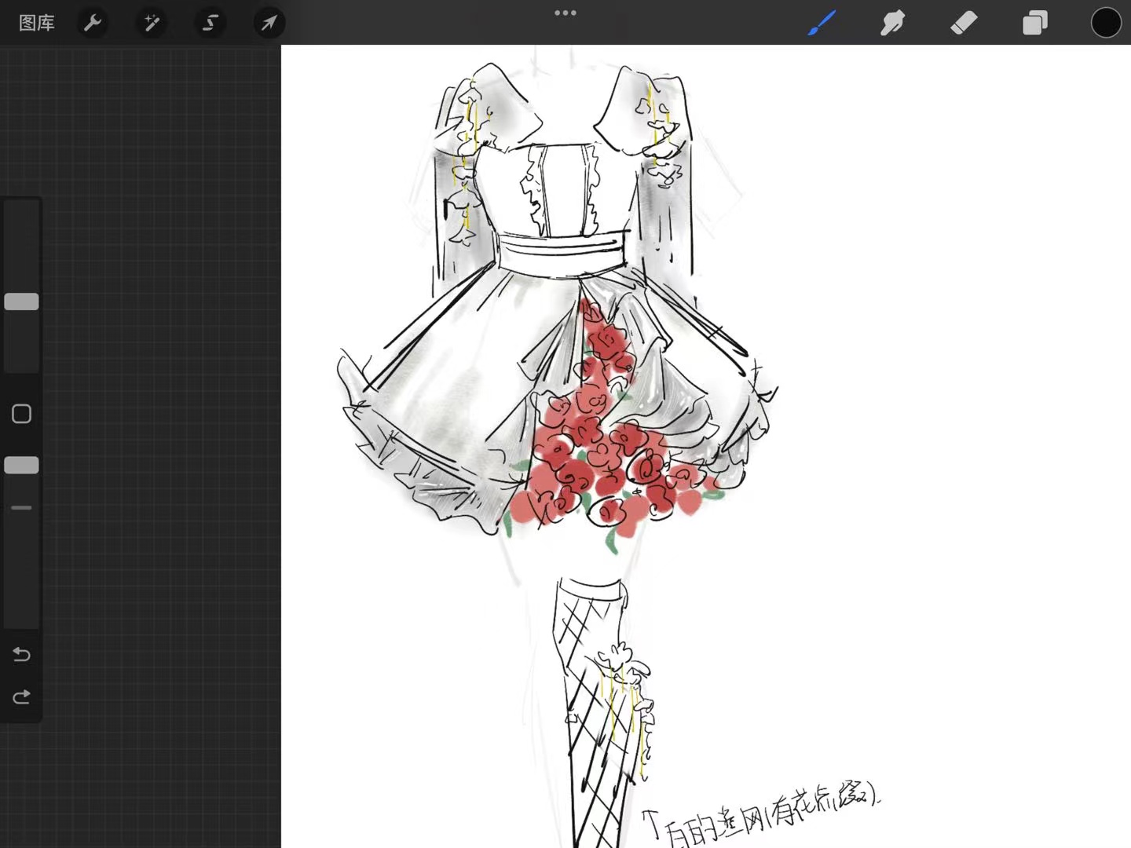Open the Actions wrench menu
Viewport: 1131px width, 848px height.
tap(93, 23)
